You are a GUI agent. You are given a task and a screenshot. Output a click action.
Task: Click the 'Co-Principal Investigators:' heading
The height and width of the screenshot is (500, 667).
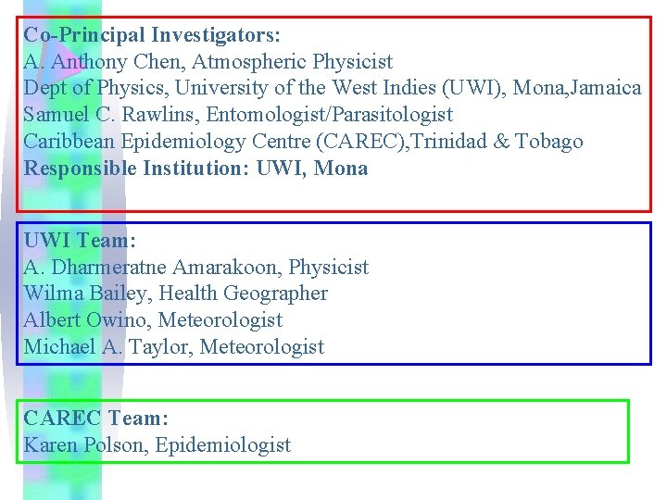click(152, 35)
